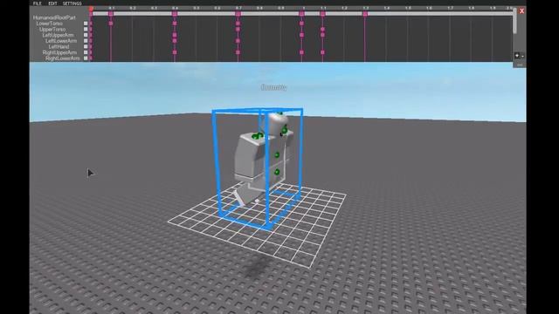
Task: Select the LowerTorso keyframe at 1.0
Action: click(301, 24)
